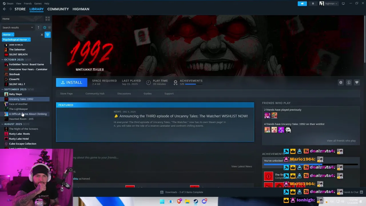
Task: Open the Store Page link
Action: [x=66, y=94]
